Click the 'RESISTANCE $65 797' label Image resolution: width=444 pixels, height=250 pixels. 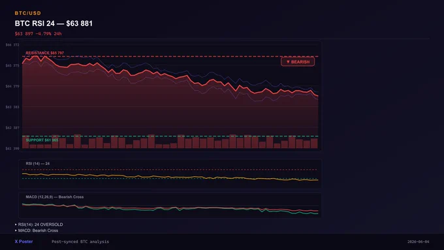pos(45,53)
